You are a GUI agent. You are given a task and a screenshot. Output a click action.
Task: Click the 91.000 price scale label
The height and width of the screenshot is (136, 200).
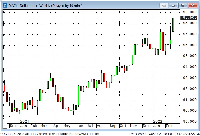(x=190, y=100)
